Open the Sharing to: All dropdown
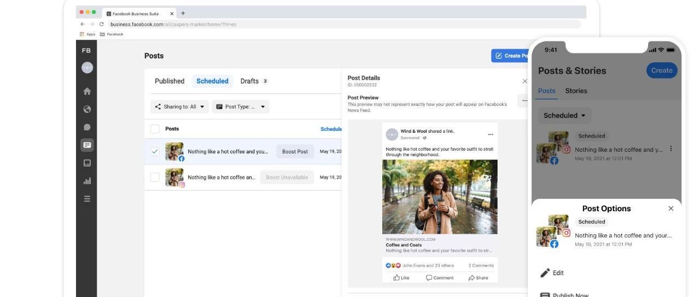This screenshot has width=700, height=297. [179, 106]
